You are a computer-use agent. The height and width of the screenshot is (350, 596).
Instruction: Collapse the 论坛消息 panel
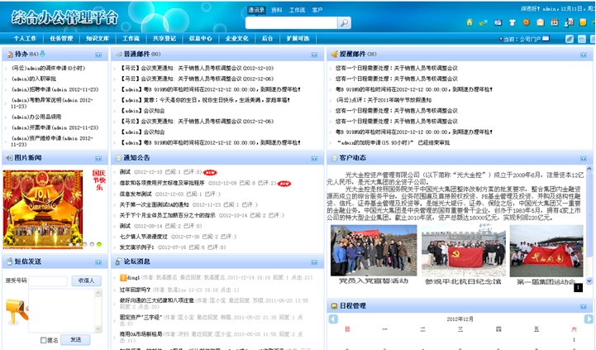coord(314,262)
